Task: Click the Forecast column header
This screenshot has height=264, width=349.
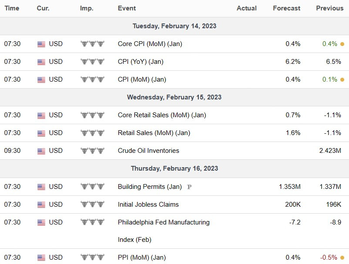Action: point(286,8)
